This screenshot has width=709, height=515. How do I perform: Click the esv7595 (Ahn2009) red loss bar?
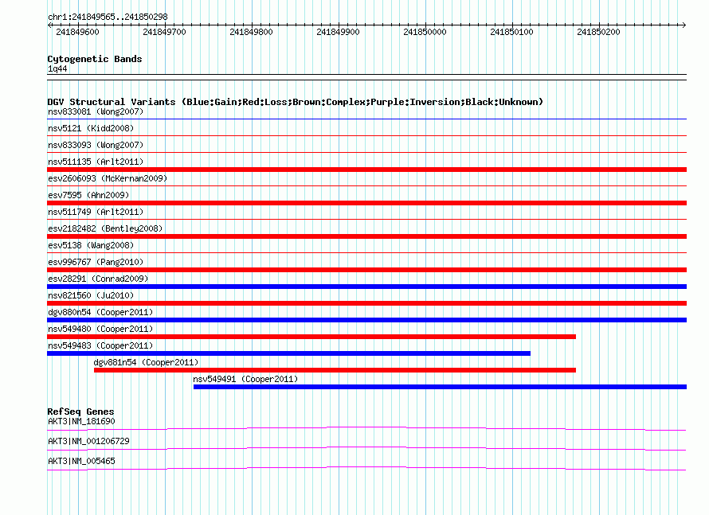click(366, 203)
